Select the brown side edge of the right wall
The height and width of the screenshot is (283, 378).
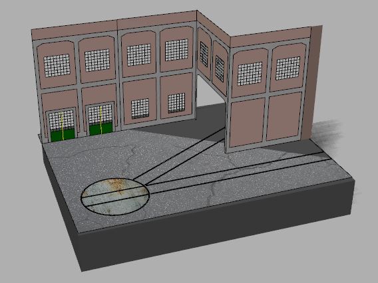click(313, 82)
